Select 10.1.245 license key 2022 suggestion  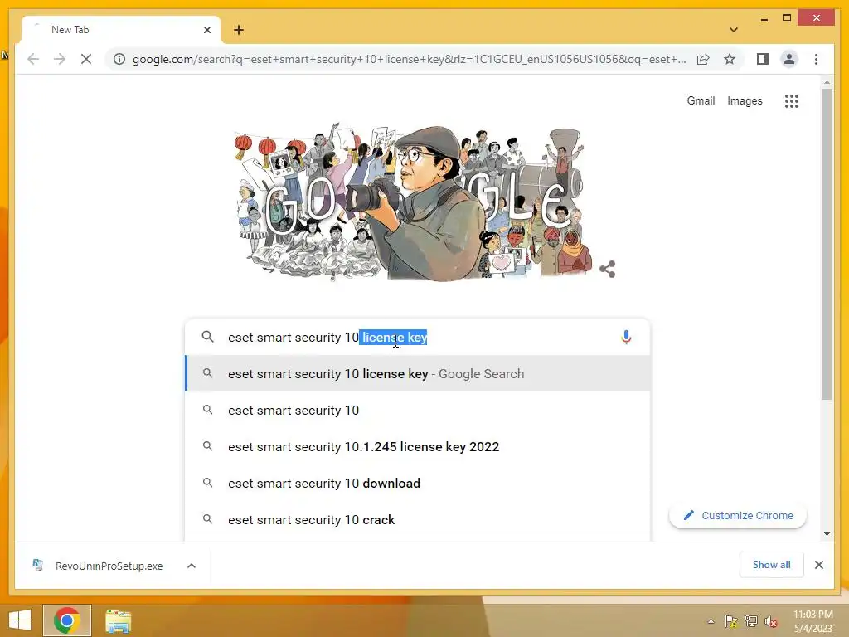point(418,447)
